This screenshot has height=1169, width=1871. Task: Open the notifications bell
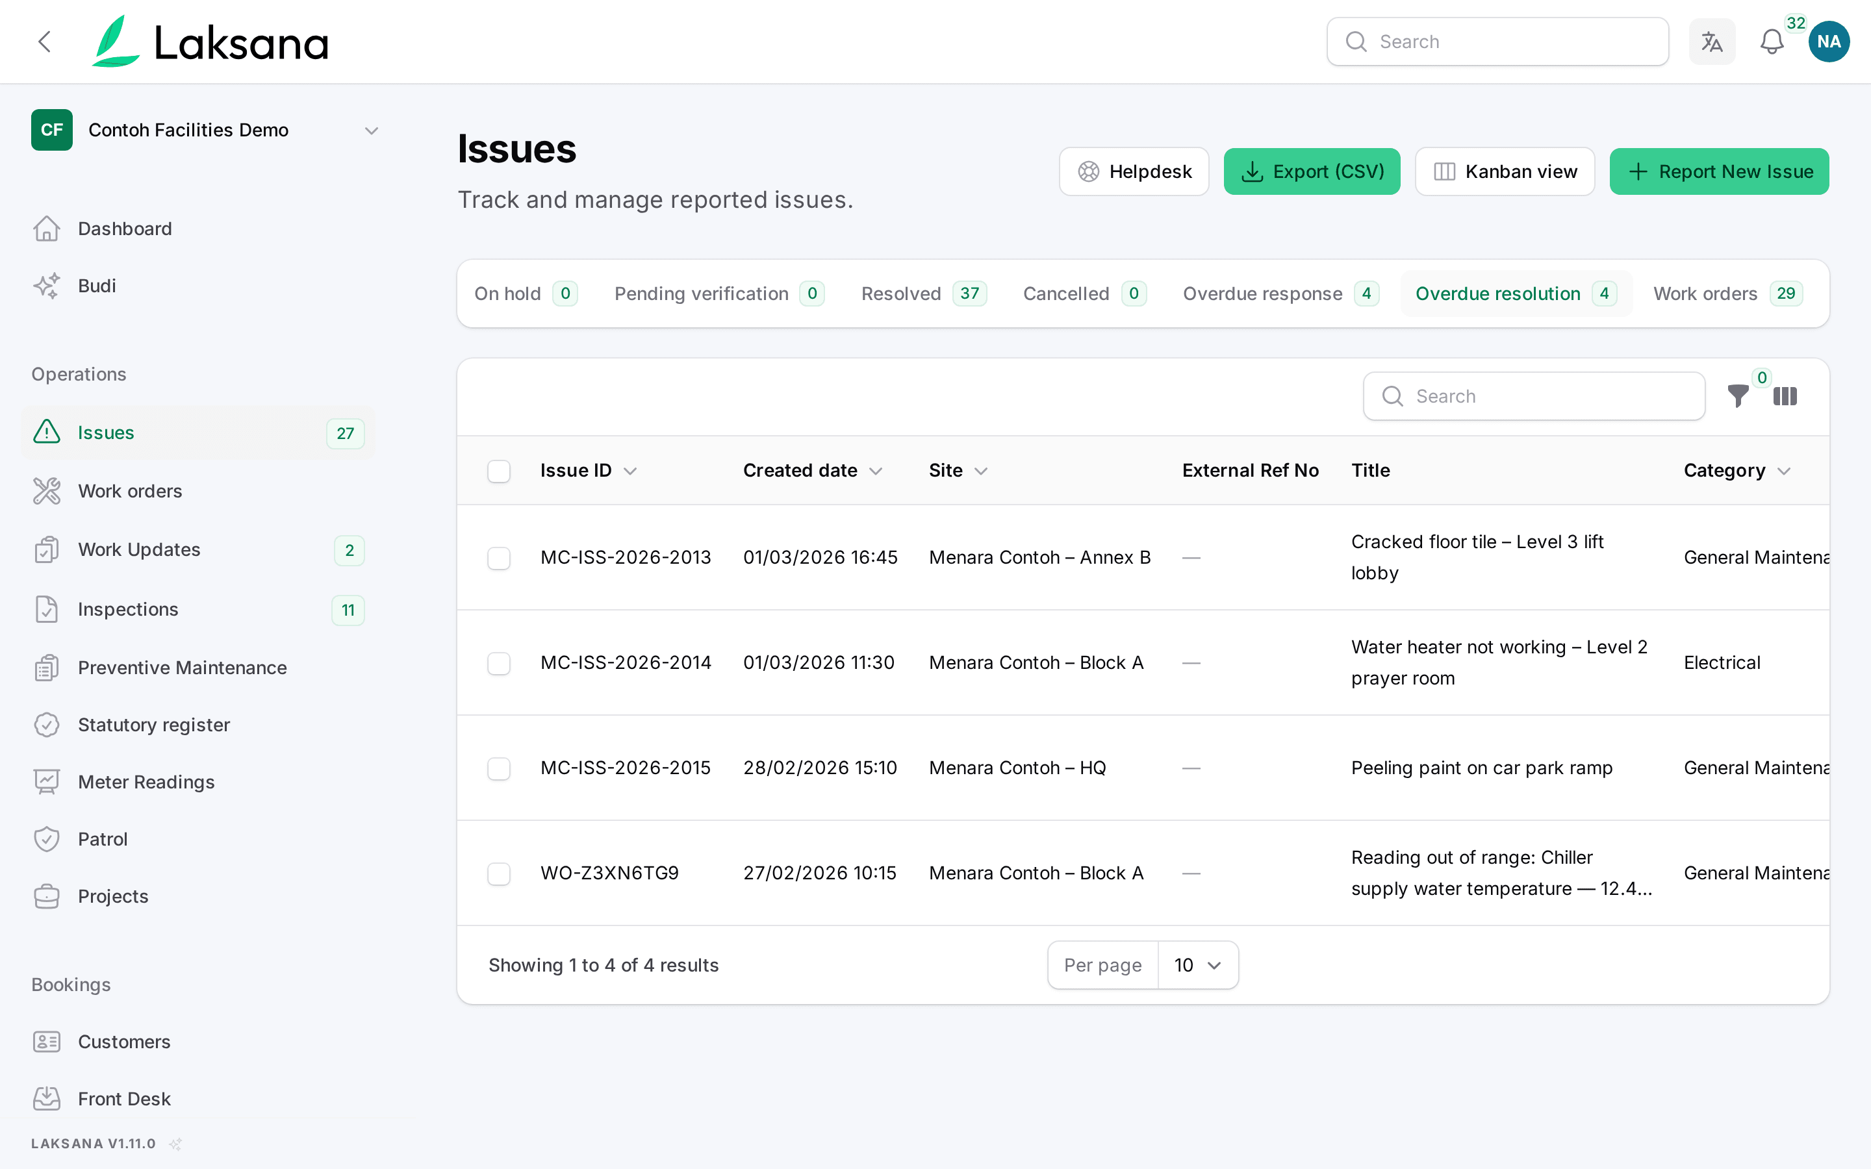pyautogui.click(x=1771, y=42)
